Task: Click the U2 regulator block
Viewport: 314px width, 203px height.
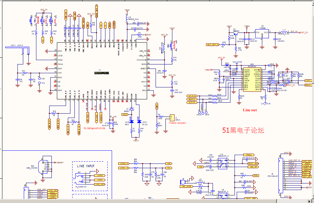Action: [x=262, y=34]
